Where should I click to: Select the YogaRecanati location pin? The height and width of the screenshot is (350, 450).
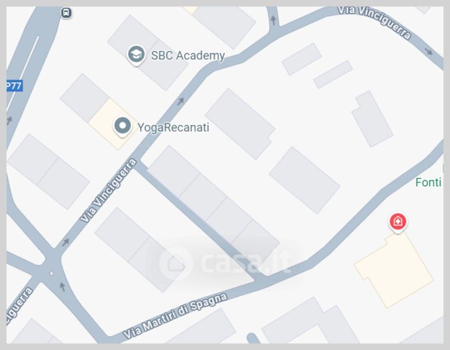(122, 127)
